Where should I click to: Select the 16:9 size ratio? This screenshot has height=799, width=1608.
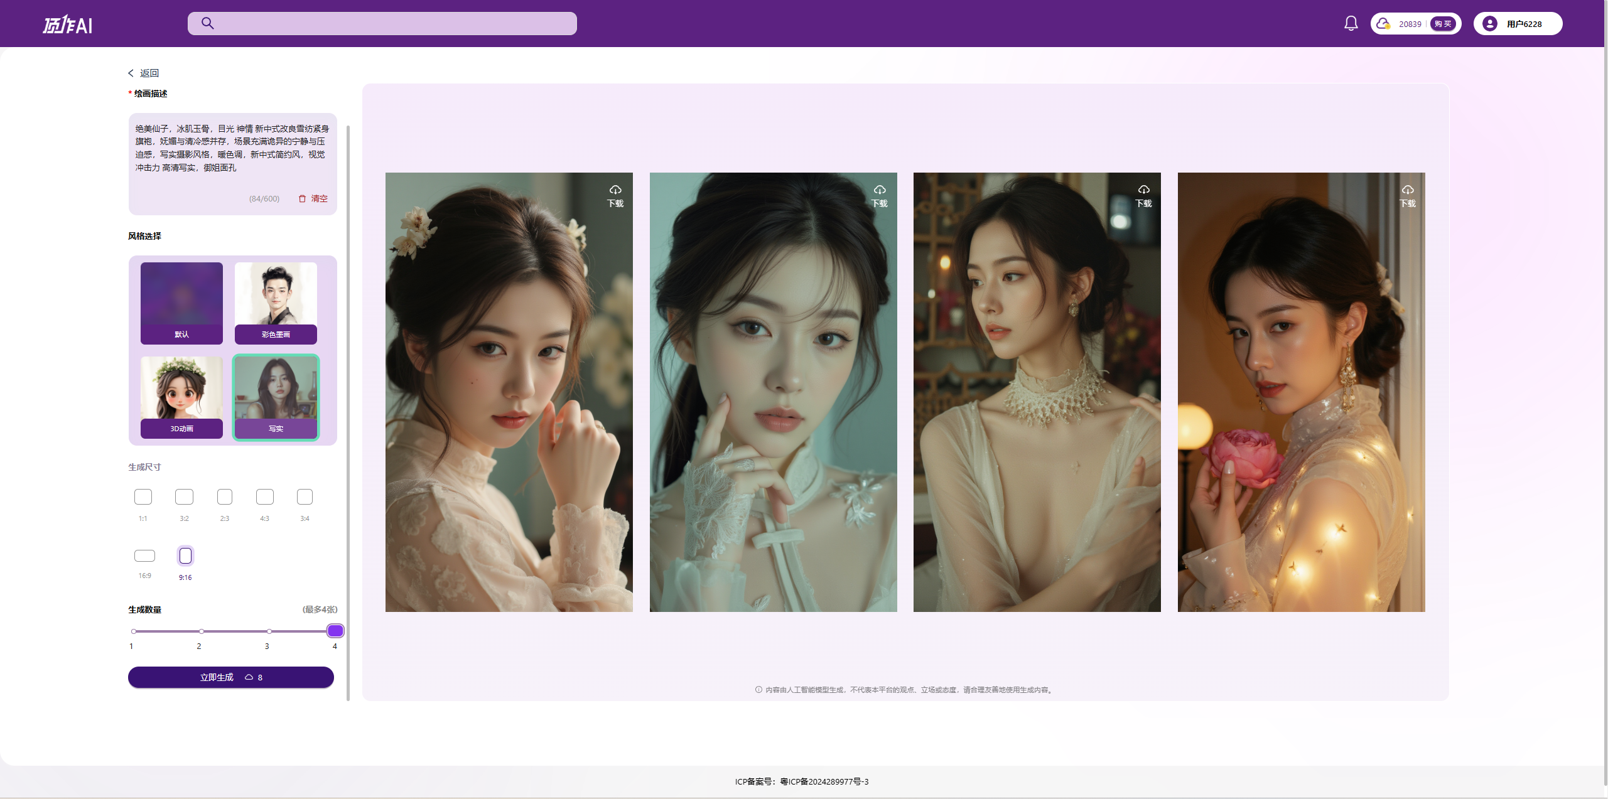pyautogui.click(x=144, y=556)
